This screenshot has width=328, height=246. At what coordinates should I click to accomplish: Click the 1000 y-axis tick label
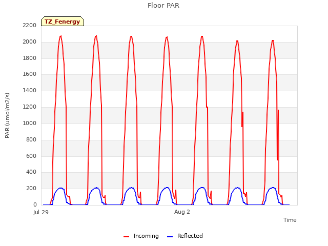[30, 123]
